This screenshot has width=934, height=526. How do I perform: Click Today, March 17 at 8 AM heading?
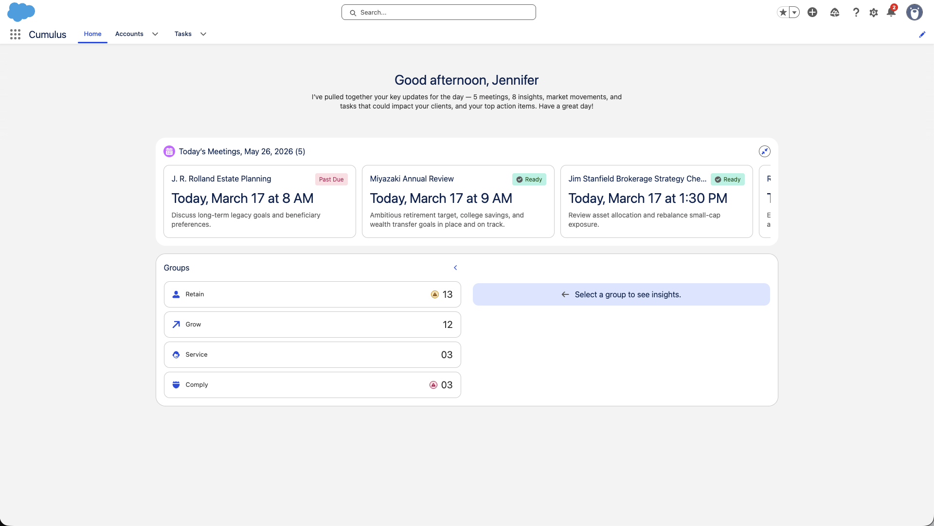(x=242, y=199)
